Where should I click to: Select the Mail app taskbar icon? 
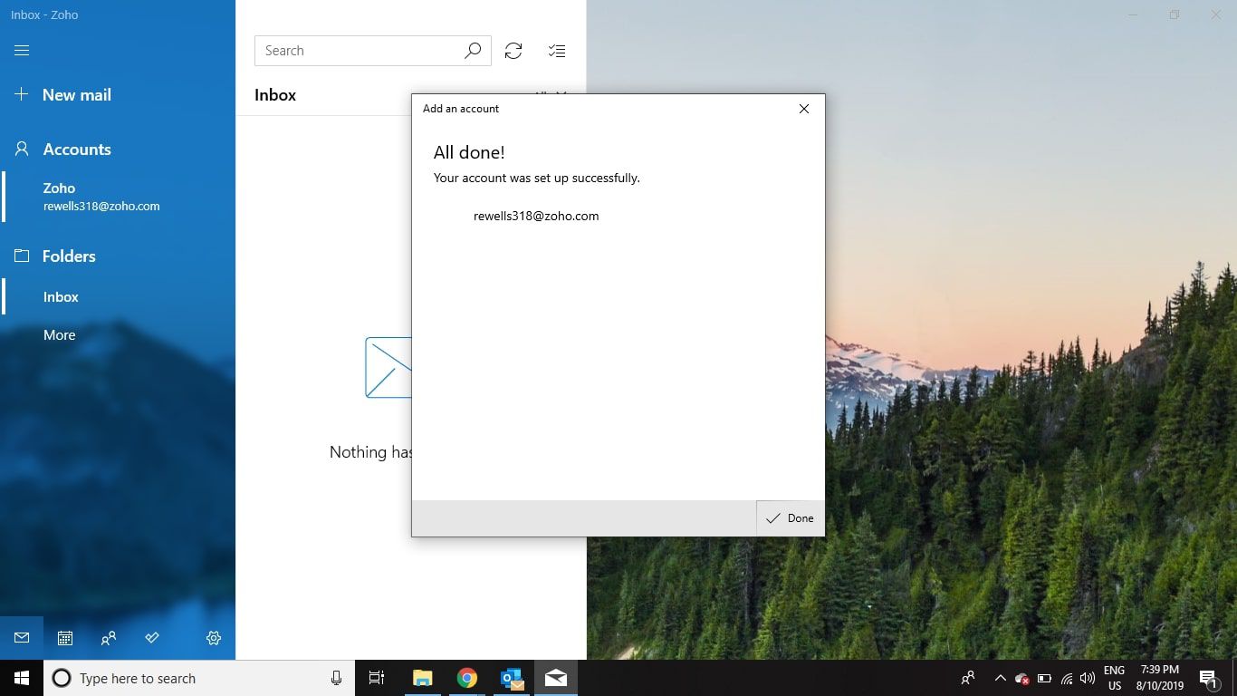click(x=556, y=678)
